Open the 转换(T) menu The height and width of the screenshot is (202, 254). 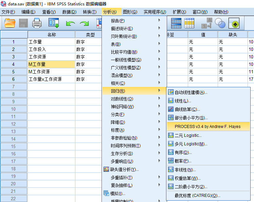coord(90,12)
